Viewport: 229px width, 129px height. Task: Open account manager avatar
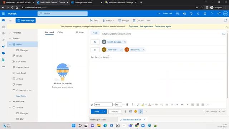225,14
